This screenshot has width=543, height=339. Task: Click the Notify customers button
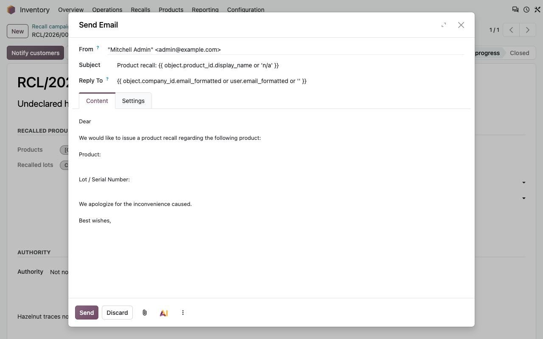point(35,53)
